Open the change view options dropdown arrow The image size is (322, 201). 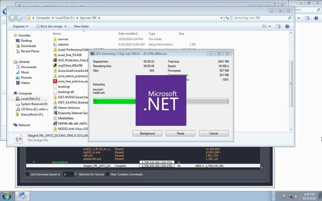tap(270, 26)
